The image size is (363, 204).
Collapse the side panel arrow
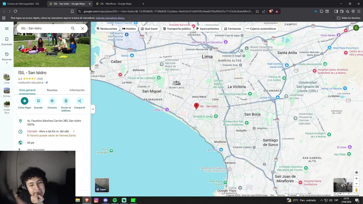[x=93, y=109]
